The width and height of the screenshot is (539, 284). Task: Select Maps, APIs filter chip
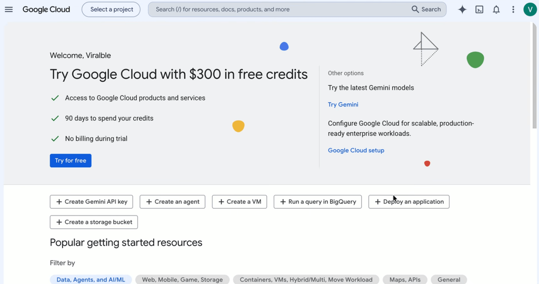click(405, 280)
